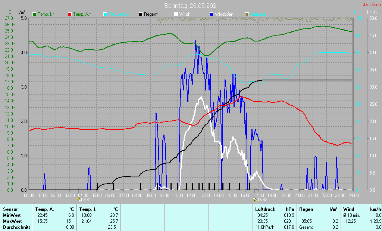Screen dimensions: 382x231
Task: Click the '06:00' time axis label
Action: 110,195
